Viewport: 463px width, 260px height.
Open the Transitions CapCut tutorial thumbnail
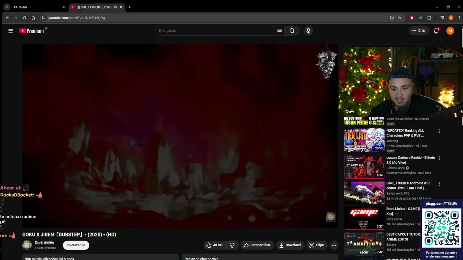point(364,244)
